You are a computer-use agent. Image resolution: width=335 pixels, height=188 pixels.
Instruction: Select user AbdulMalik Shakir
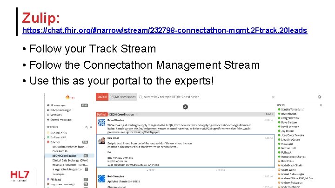click(292, 165)
